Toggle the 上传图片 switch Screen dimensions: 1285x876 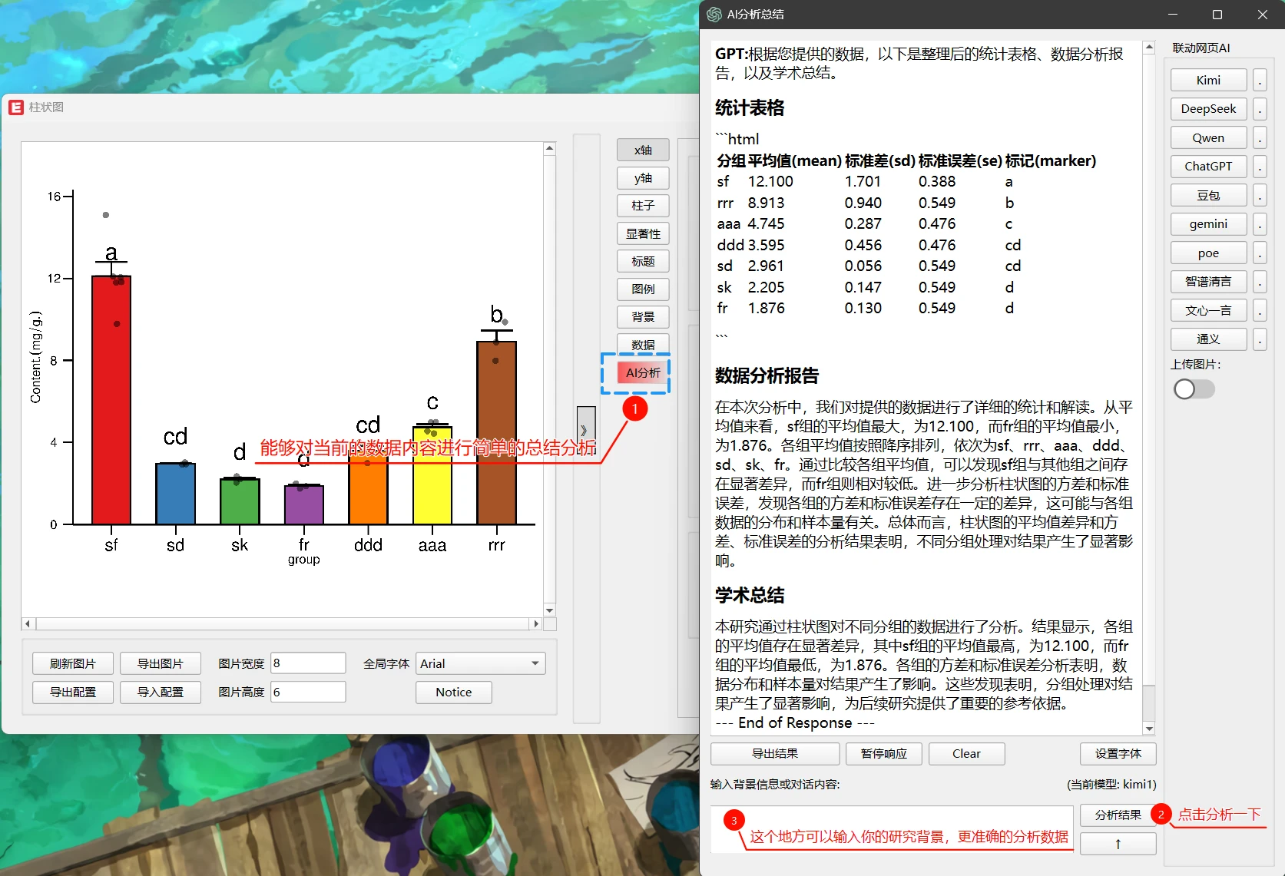[1194, 389]
